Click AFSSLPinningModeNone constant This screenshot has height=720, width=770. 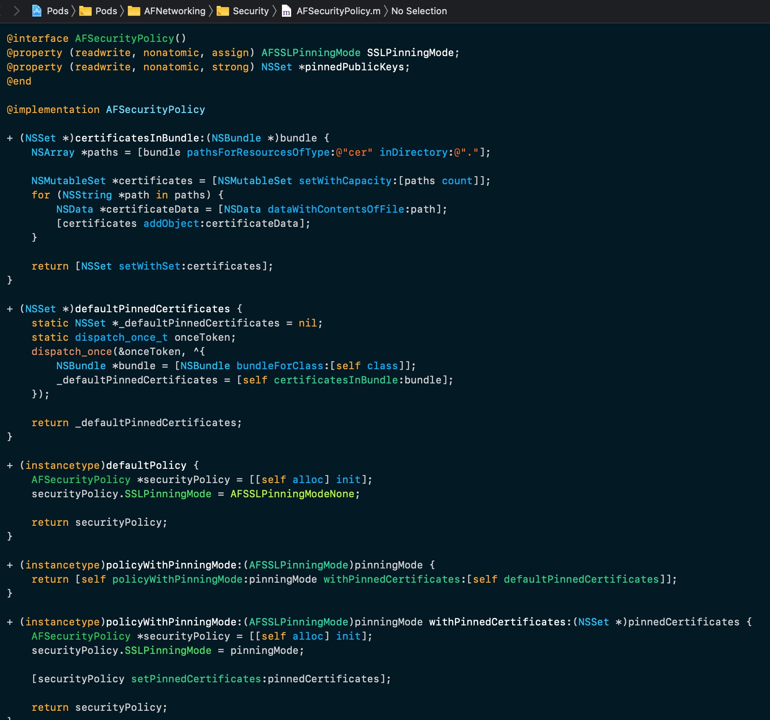(x=292, y=494)
